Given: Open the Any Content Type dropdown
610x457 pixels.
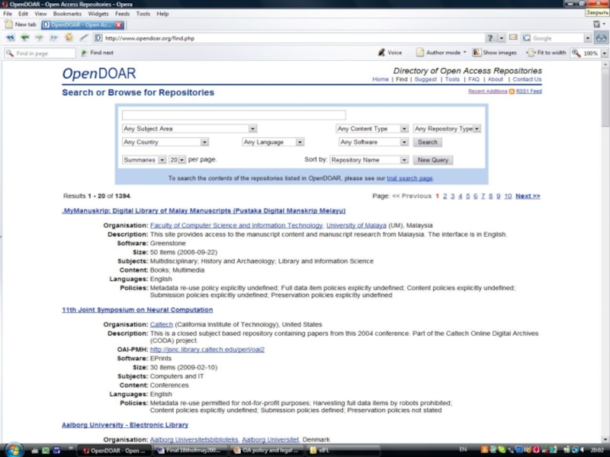Looking at the screenshot, I should coord(372,129).
